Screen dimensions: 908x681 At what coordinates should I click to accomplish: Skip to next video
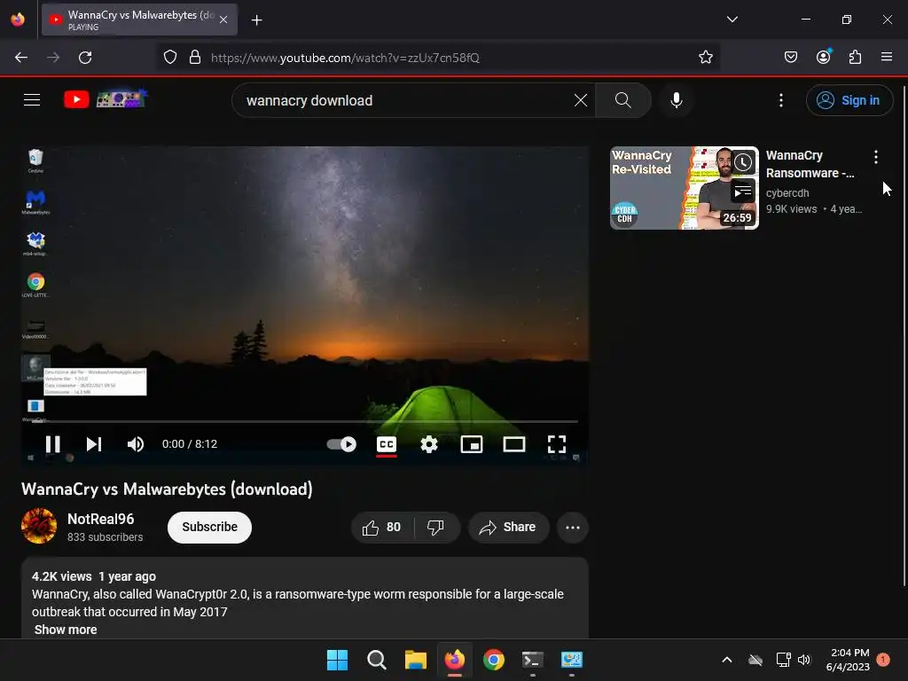pyautogui.click(x=94, y=444)
